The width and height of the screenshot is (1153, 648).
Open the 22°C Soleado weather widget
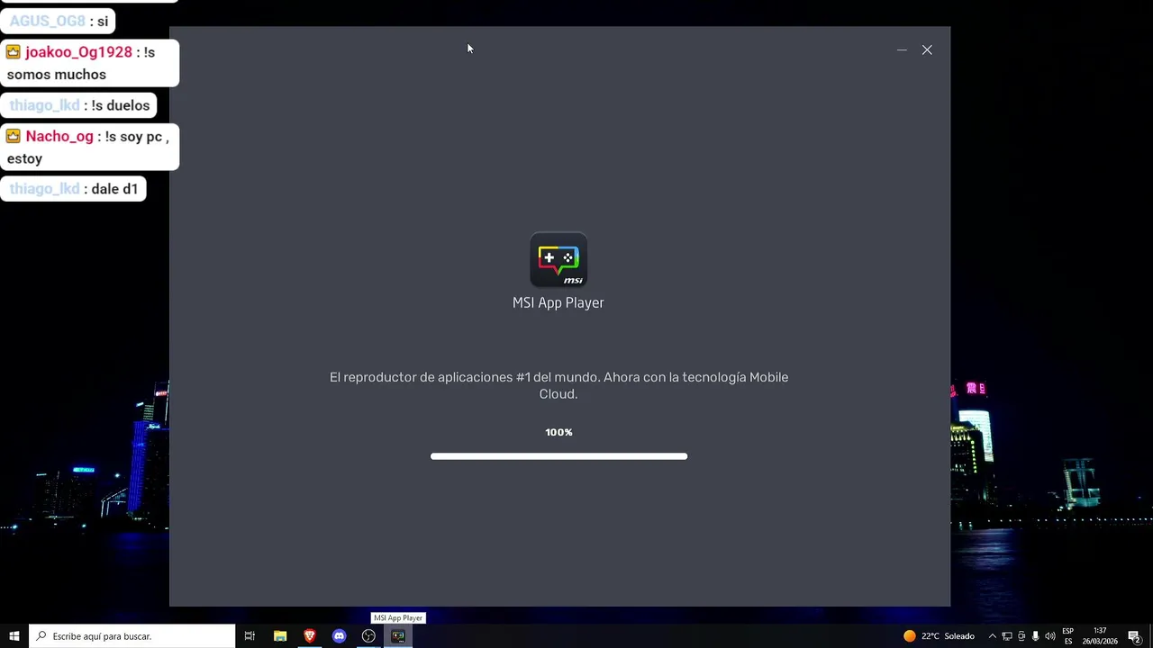click(x=939, y=636)
